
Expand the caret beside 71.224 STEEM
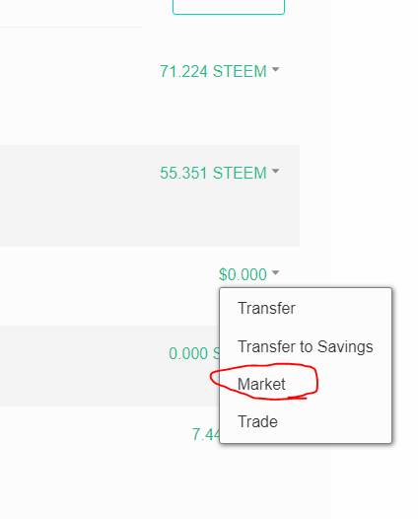[x=275, y=69]
